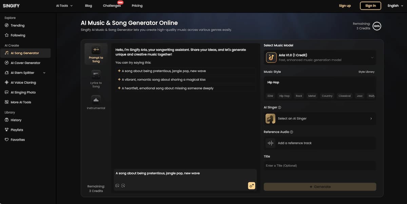Switch to Prompt to Song mode
The height and width of the screenshot is (204, 407).
click(x=96, y=54)
